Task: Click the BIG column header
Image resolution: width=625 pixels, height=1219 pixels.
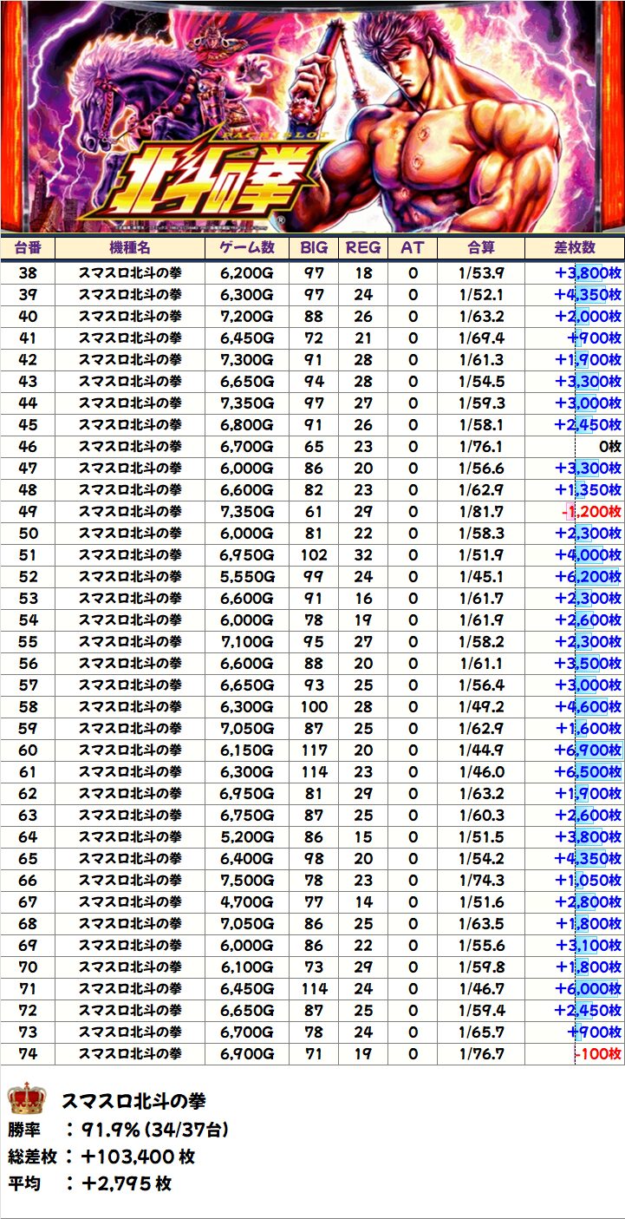Action: 314,247
